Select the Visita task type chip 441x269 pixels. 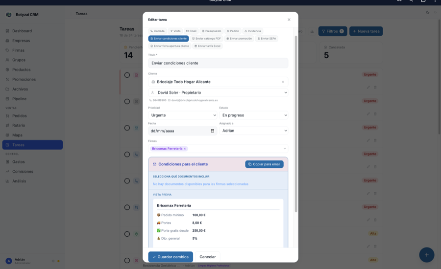[x=175, y=31]
